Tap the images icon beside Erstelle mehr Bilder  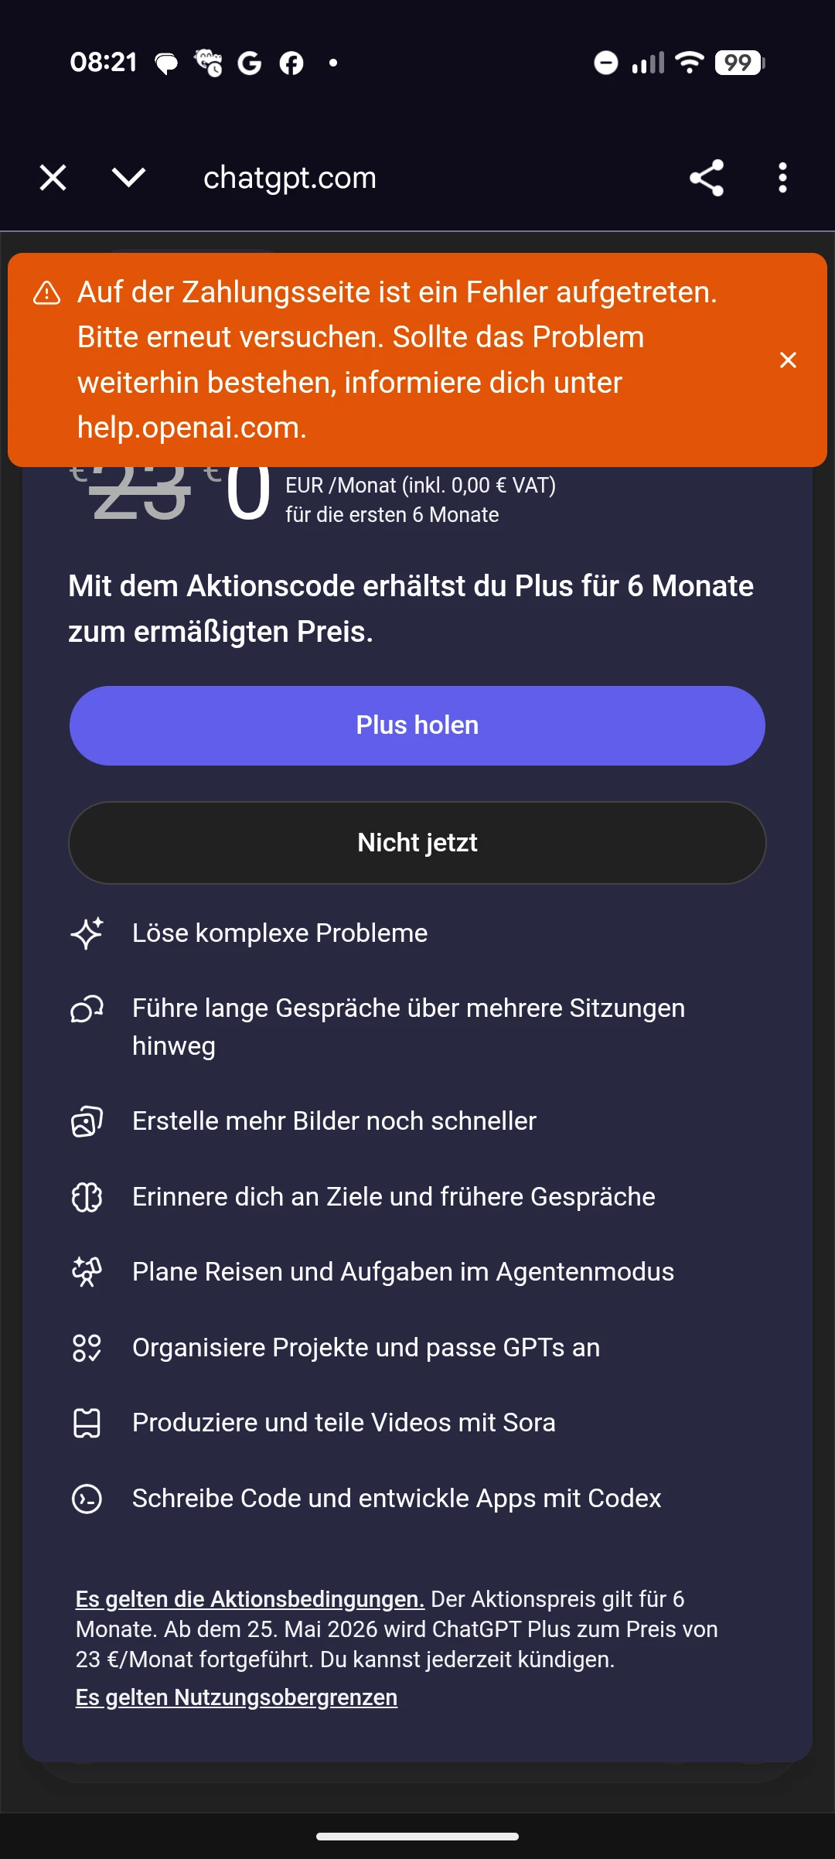click(x=87, y=1121)
